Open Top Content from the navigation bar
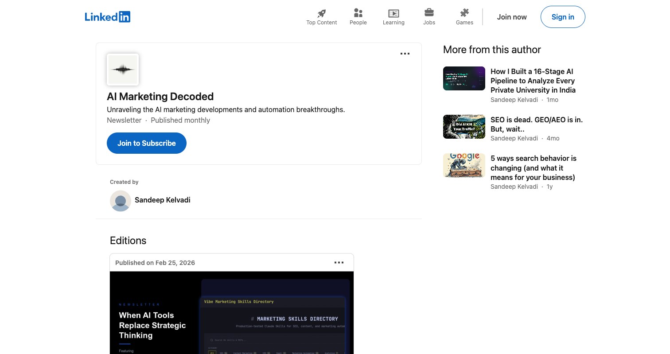The image size is (670, 354). pos(321,16)
